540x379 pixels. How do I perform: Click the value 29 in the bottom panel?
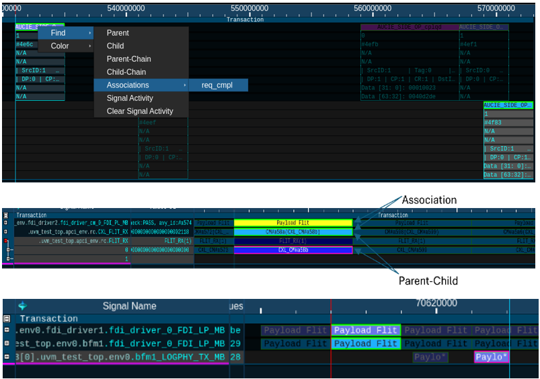tap(235, 344)
